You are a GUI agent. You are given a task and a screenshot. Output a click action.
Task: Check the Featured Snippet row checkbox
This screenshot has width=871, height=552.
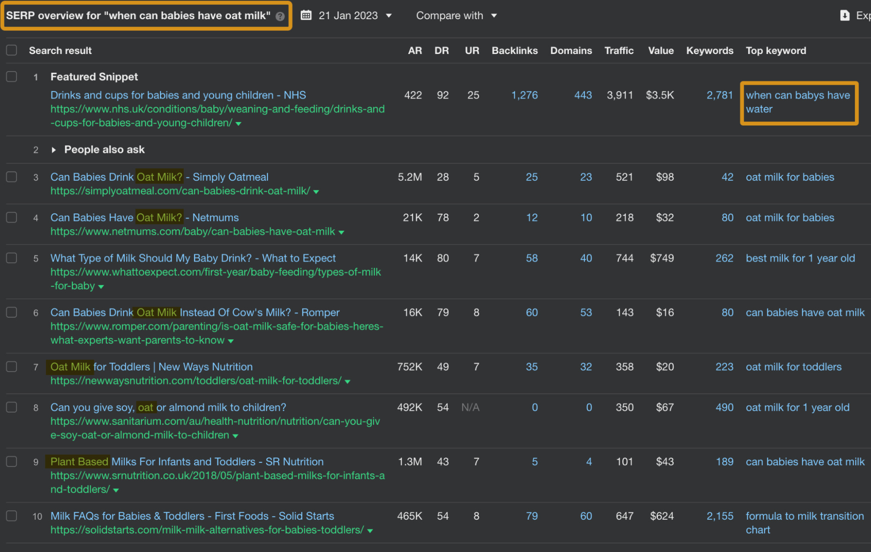pos(12,76)
